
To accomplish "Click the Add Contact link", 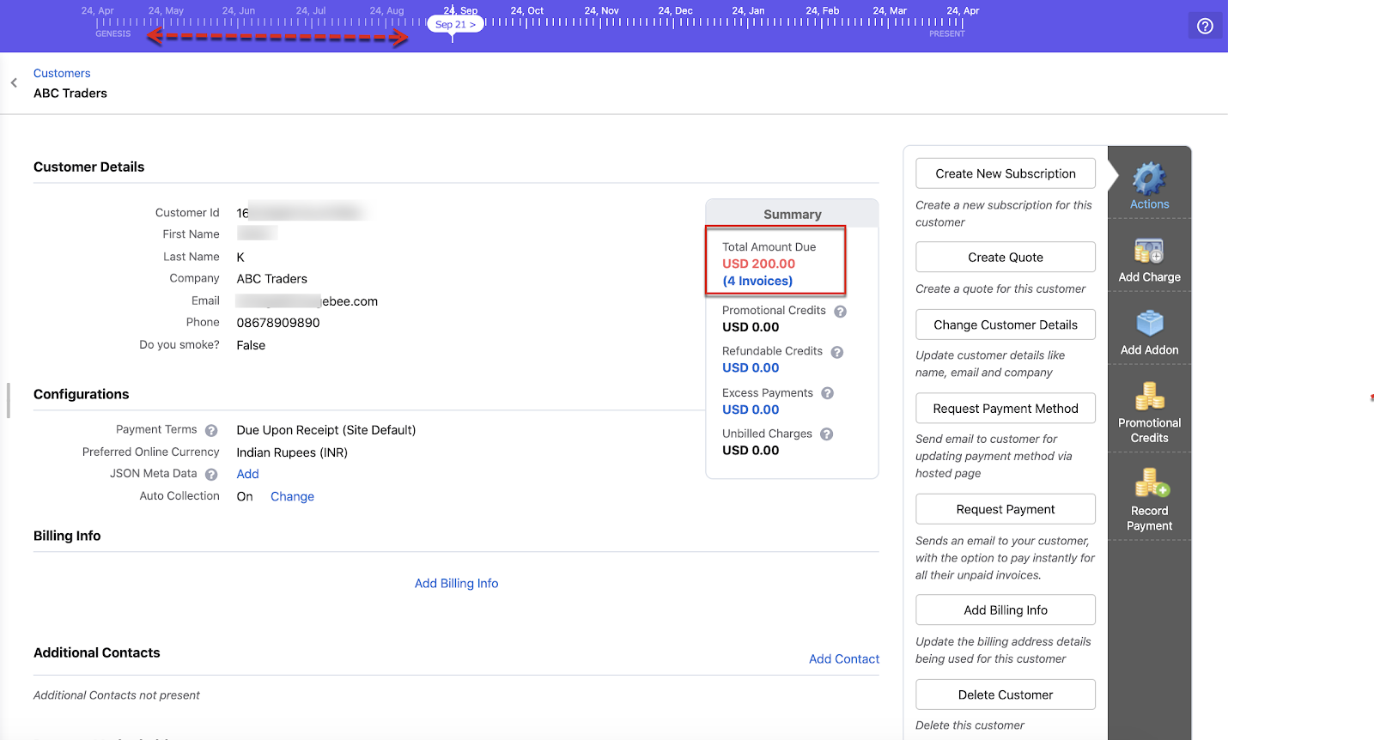I will (843, 659).
